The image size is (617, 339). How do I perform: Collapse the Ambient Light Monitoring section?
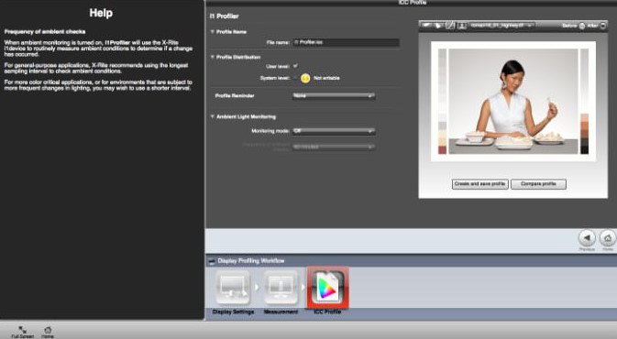pos(213,116)
